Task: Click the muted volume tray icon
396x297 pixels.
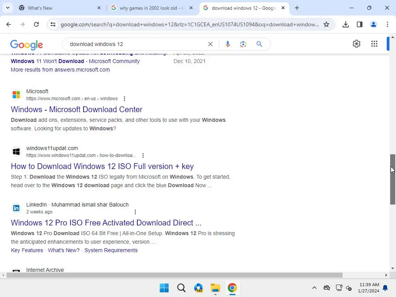Action: (x=349, y=288)
